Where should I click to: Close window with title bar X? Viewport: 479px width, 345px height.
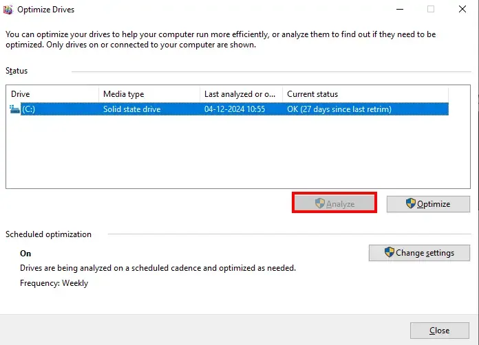pos(462,9)
